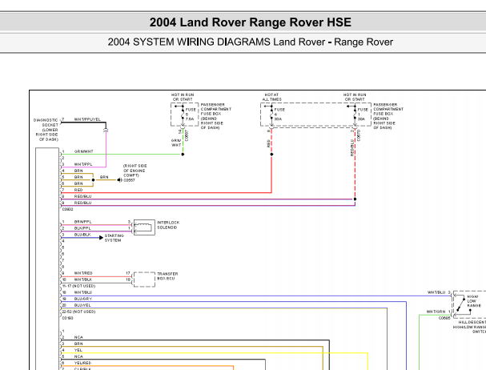The height and width of the screenshot is (370, 486).
Task: Click the "FUSE 1 30A" fuse label
Action: tap(363, 115)
